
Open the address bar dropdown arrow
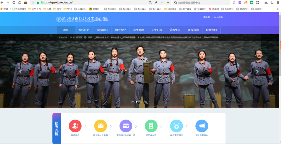tap(168, 3)
